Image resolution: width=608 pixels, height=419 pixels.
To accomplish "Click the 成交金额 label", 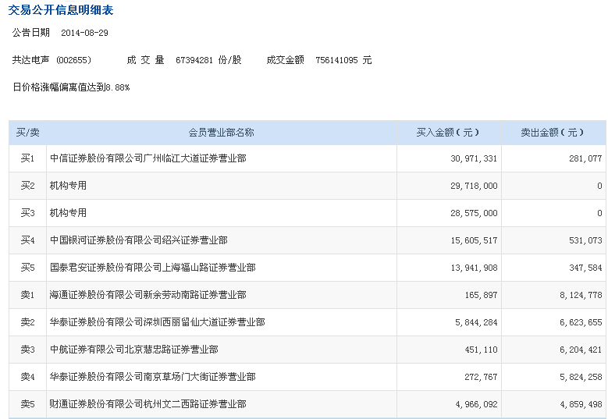I will pyautogui.click(x=286, y=60).
